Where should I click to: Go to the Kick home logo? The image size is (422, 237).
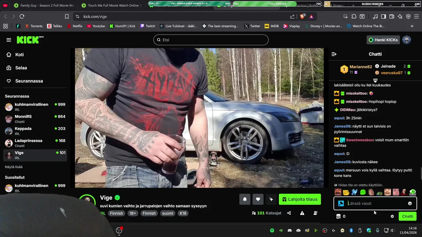pyautogui.click(x=30, y=39)
